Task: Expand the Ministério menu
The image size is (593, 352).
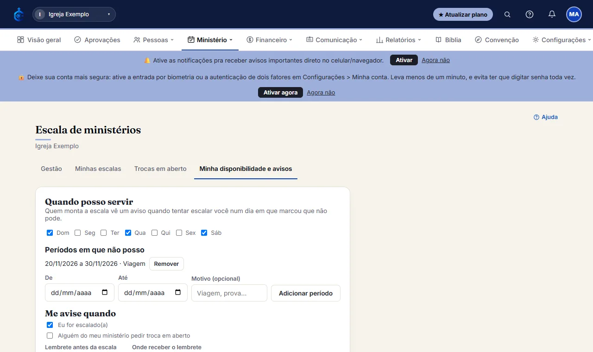Action: (x=210, y=40)
